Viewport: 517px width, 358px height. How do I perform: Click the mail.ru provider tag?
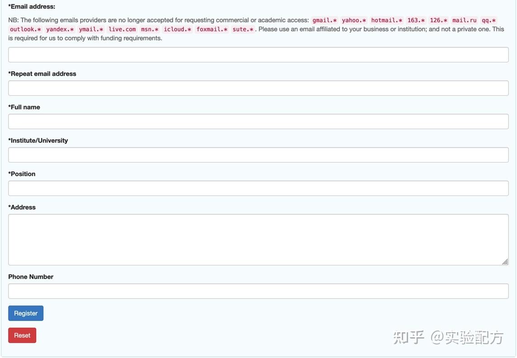coord(464,20)
